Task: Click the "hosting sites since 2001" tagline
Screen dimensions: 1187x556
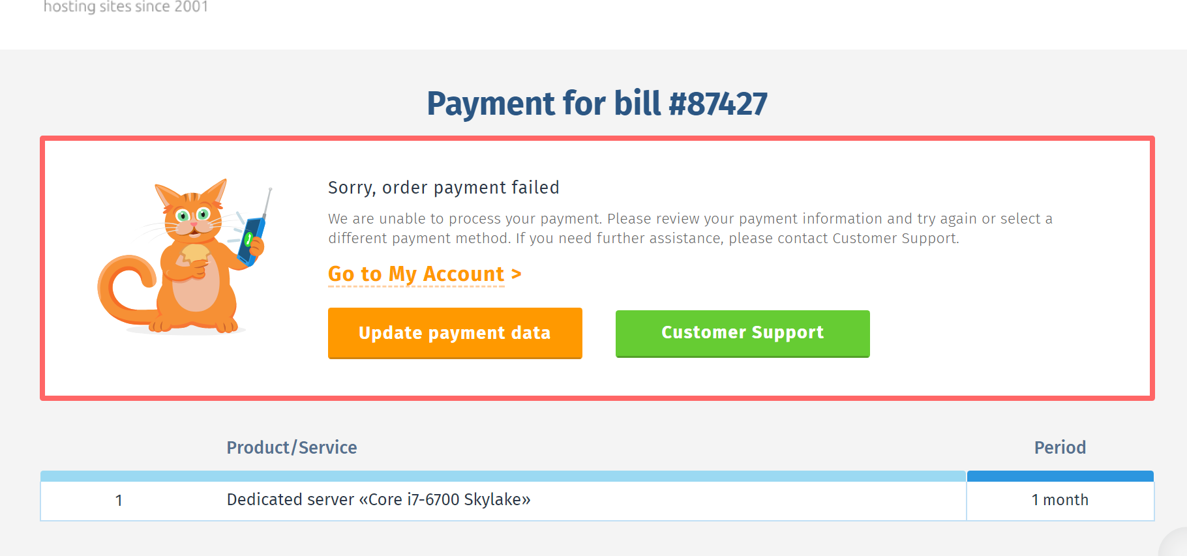Action: coord(126,7)
